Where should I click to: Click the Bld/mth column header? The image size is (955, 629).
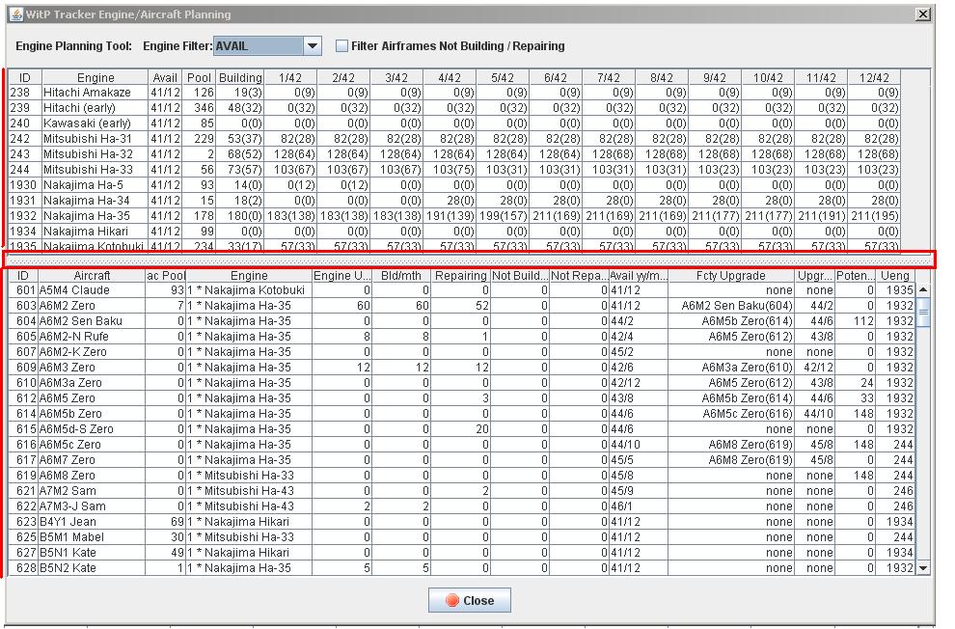pos(400,275)
